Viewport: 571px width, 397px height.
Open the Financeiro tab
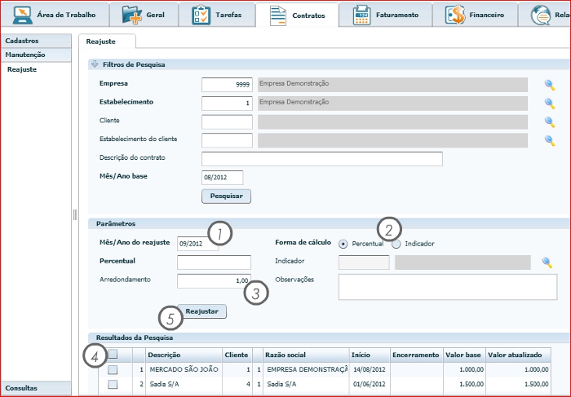tap(475, 15)
